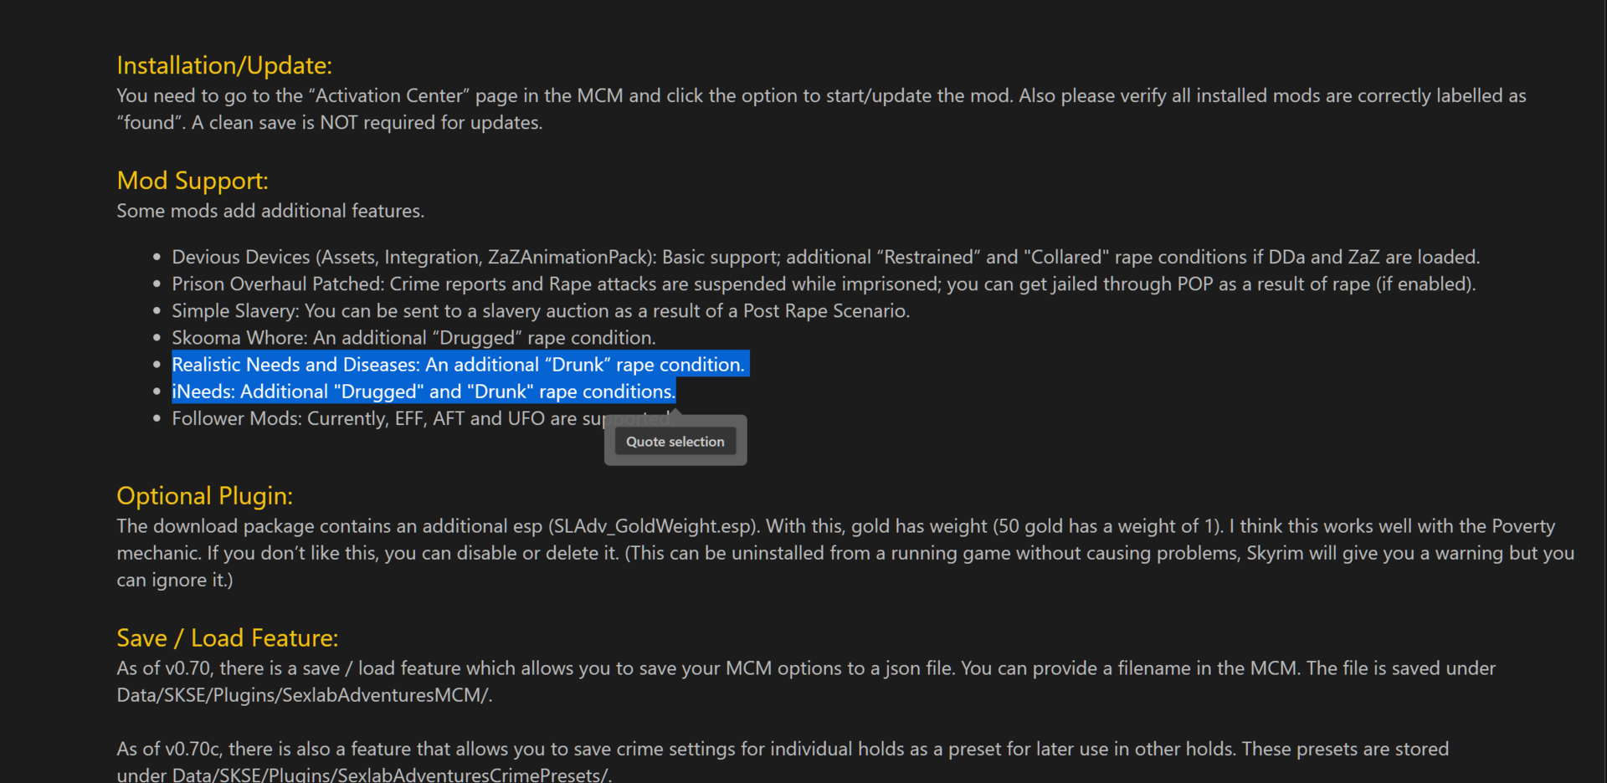Click the filename SLAdv_GoldWeight.esp
1607x783 pixels.
[x=653, y=526]
